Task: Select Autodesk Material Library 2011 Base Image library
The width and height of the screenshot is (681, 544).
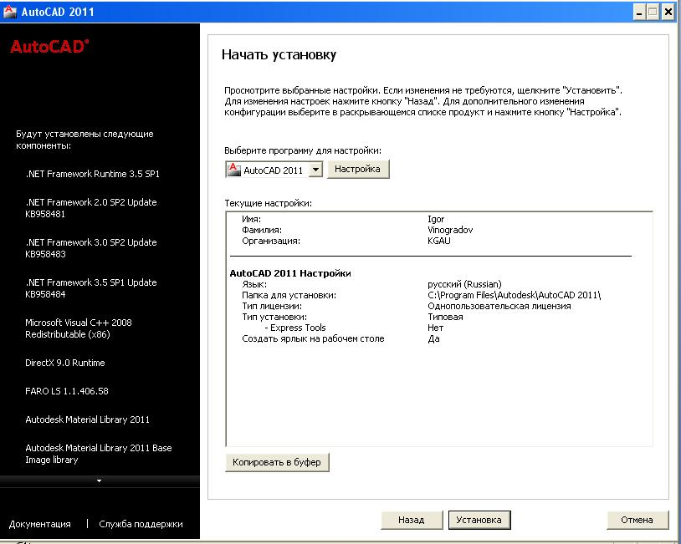Action: coord(99,454)
